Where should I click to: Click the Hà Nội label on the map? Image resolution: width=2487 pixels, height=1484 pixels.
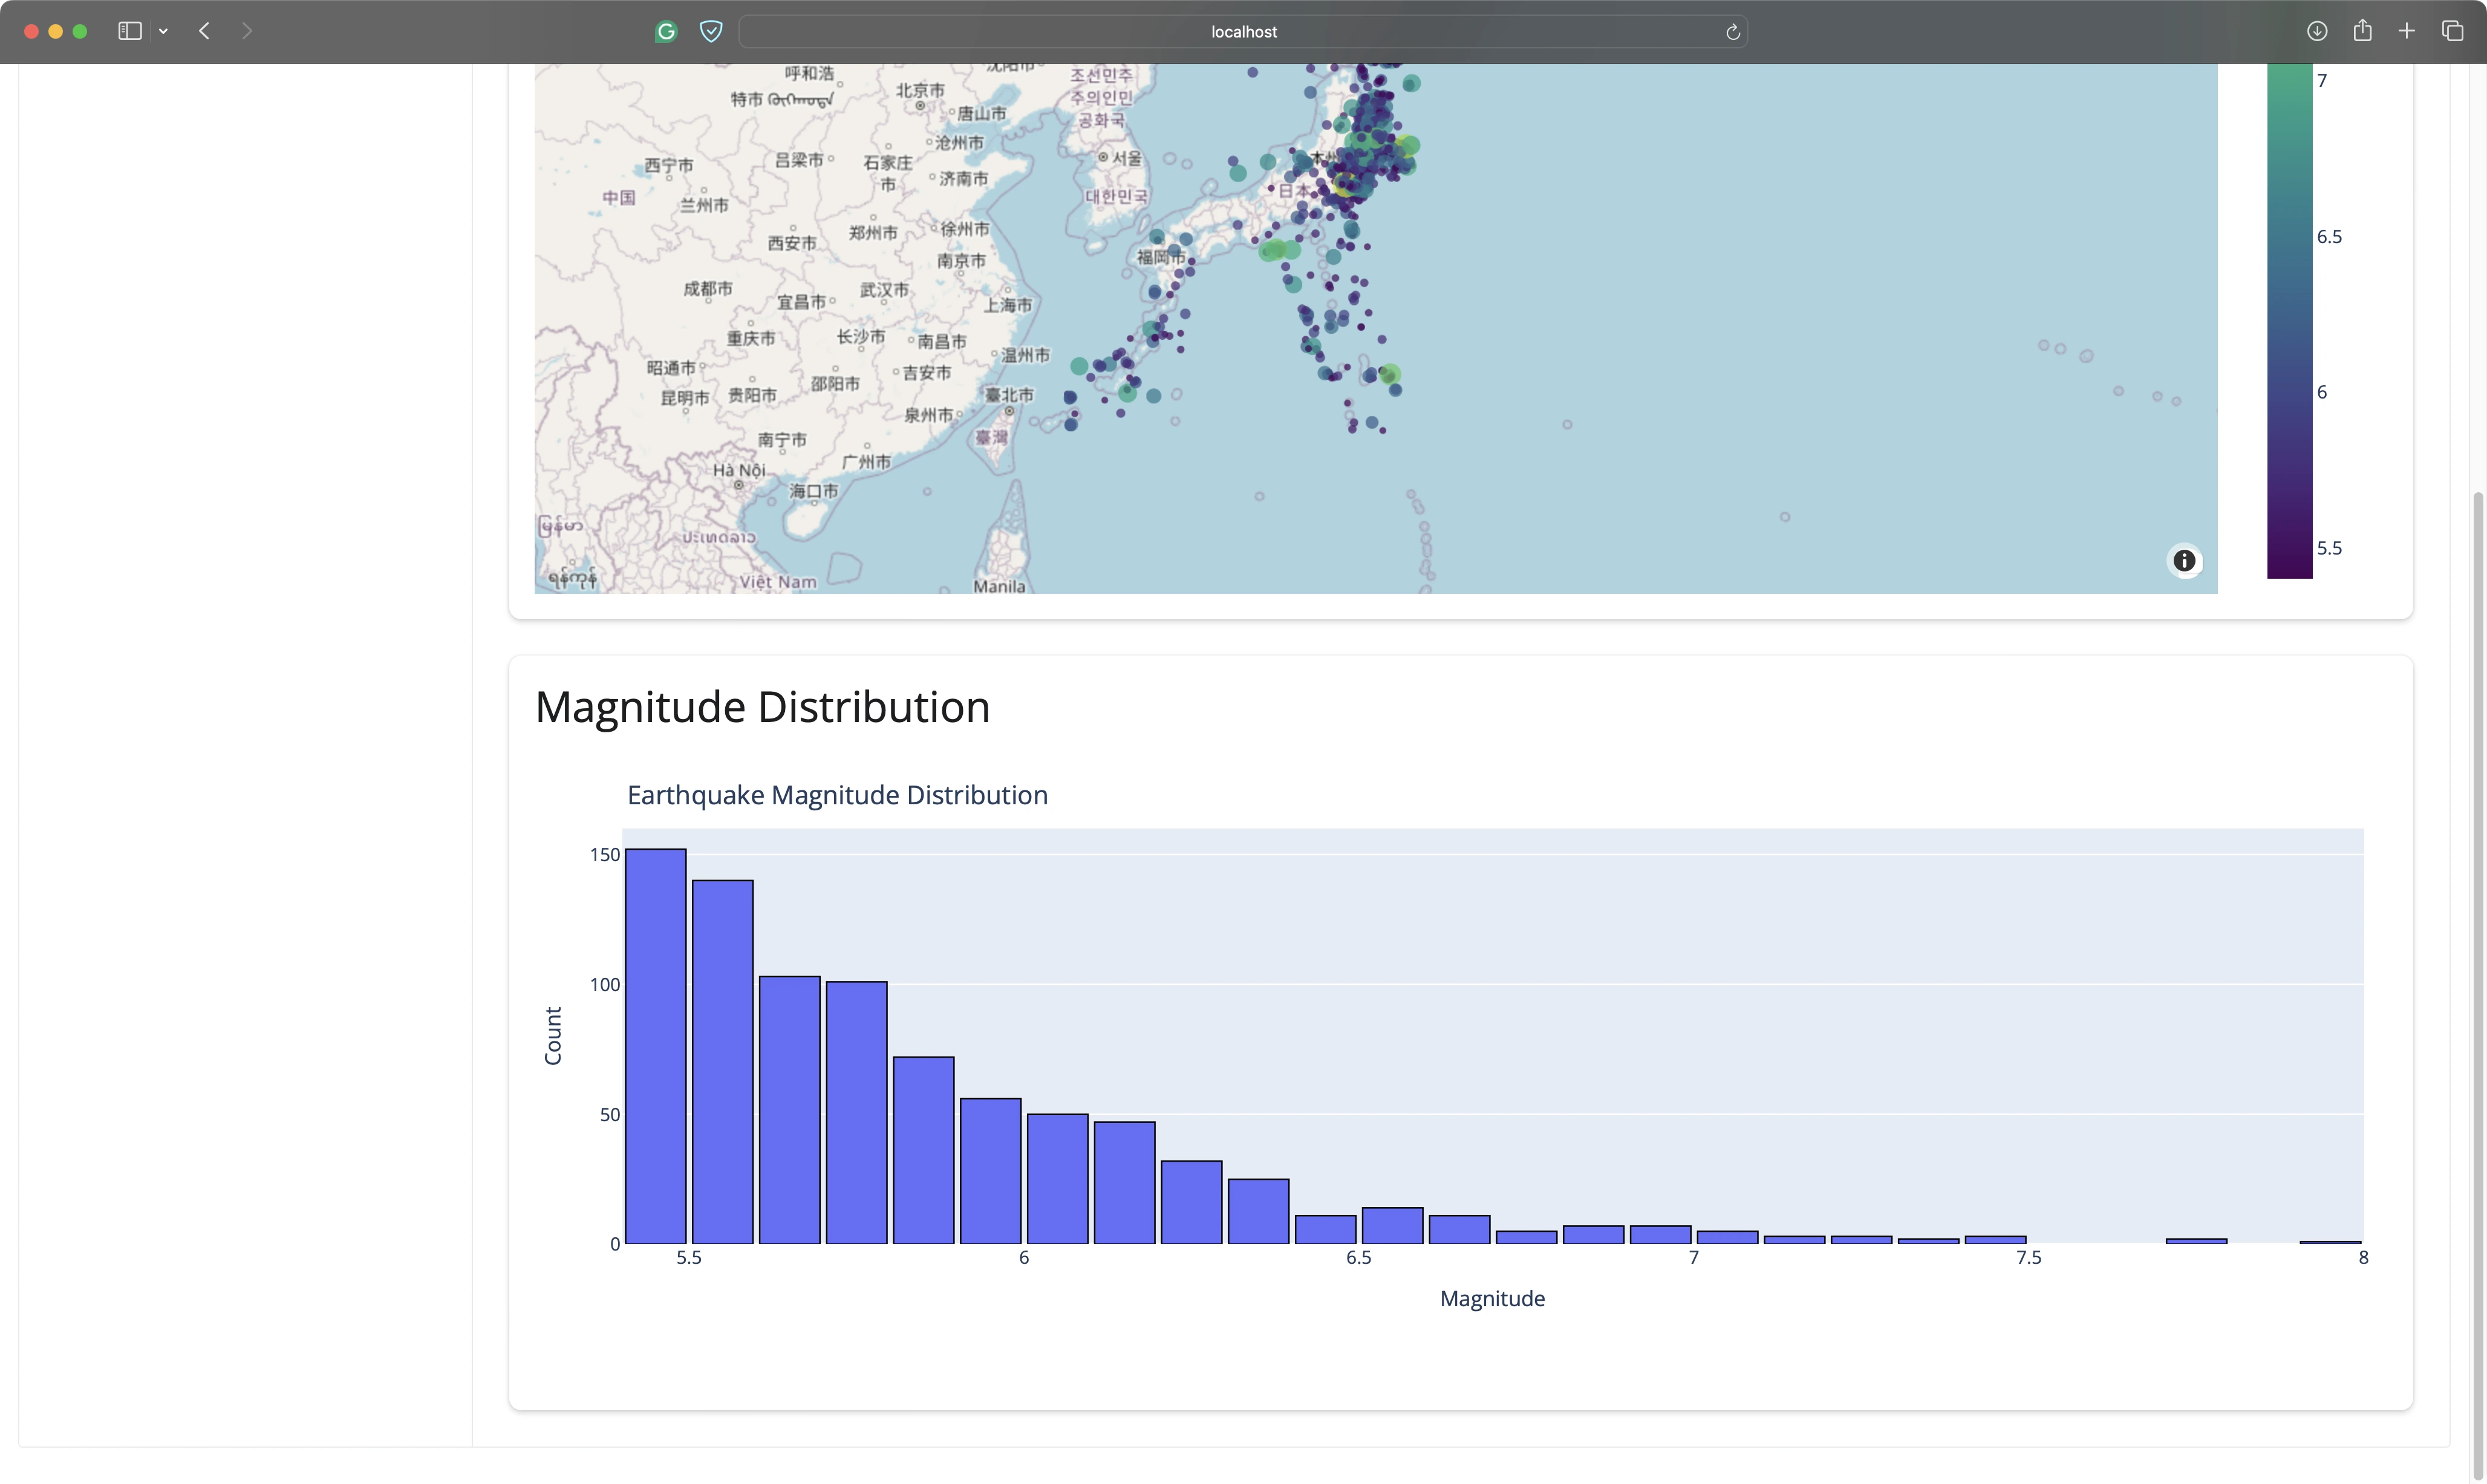[738, 470]
